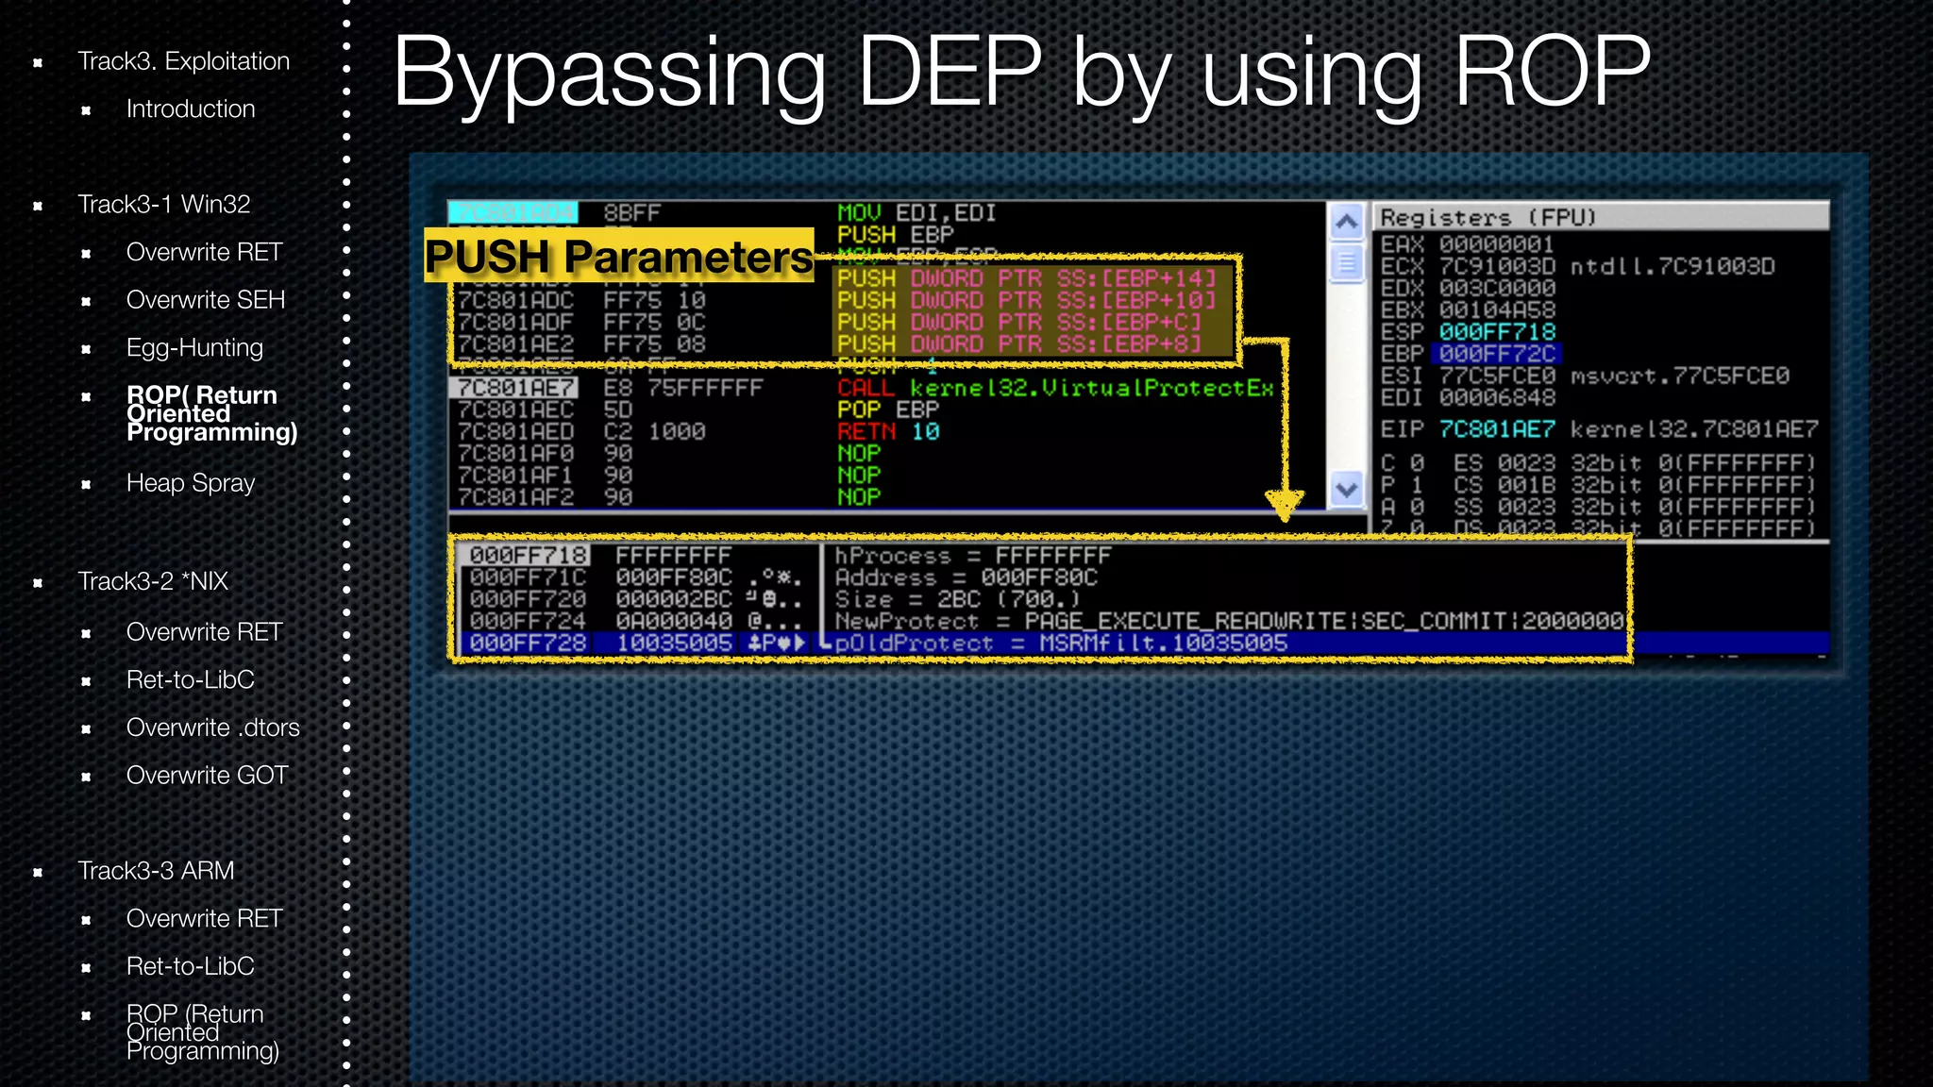Click the EDX 003C0000 register value

(1496, 288)
